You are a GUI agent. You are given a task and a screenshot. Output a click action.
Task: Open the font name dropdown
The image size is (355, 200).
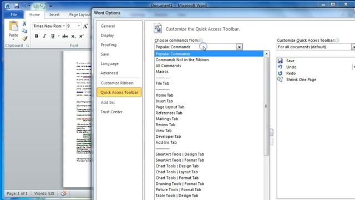(64, 26)
